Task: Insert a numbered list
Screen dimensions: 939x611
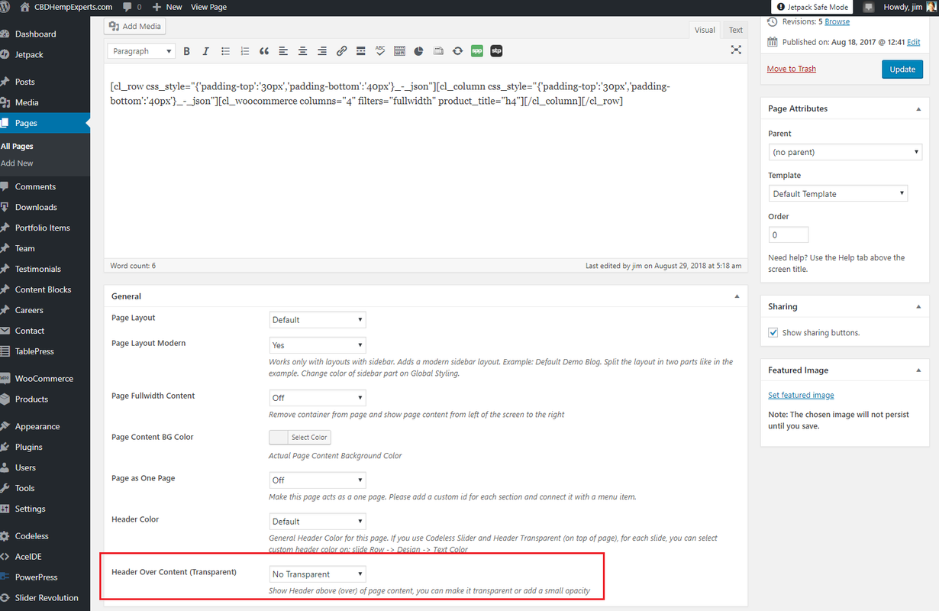Action: click(x=245, y=51)
